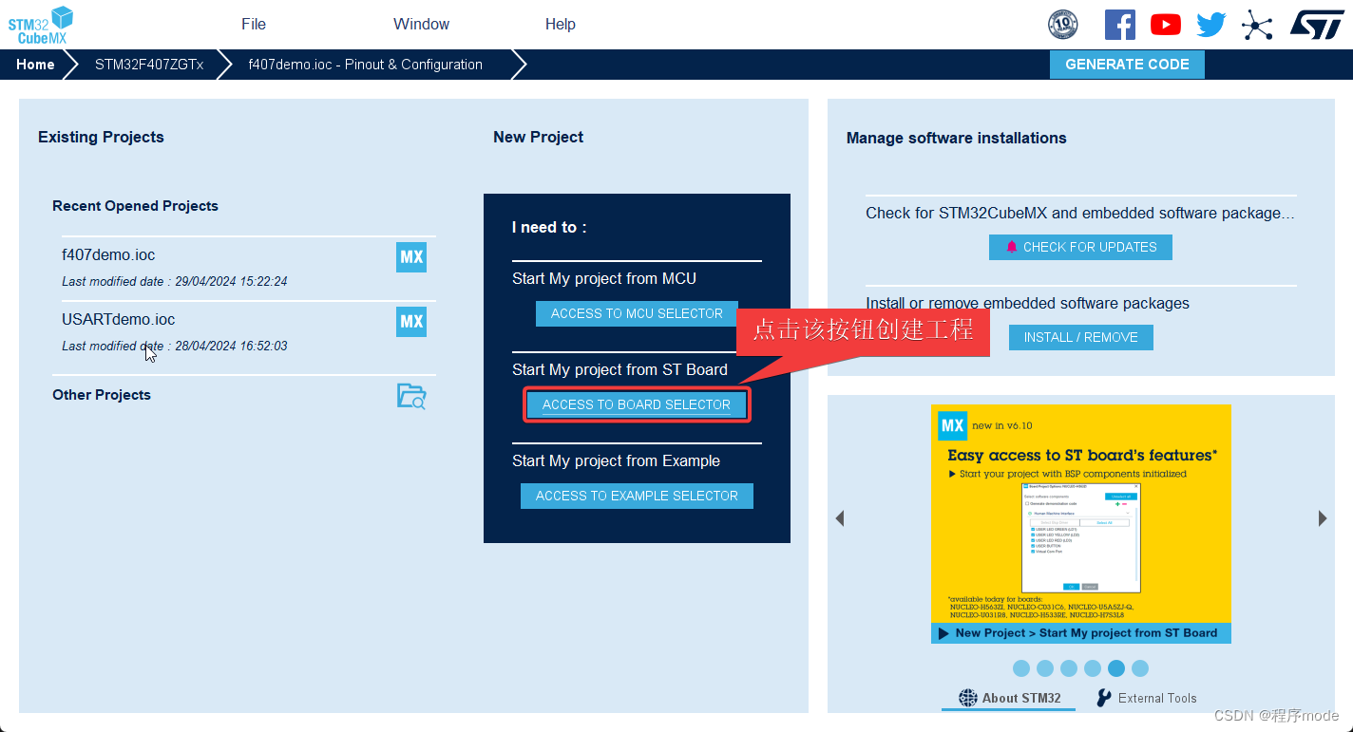Open the File menu
Image resolution: width=1353 pixels, height=732 pixels.
[x=254, y=25]
